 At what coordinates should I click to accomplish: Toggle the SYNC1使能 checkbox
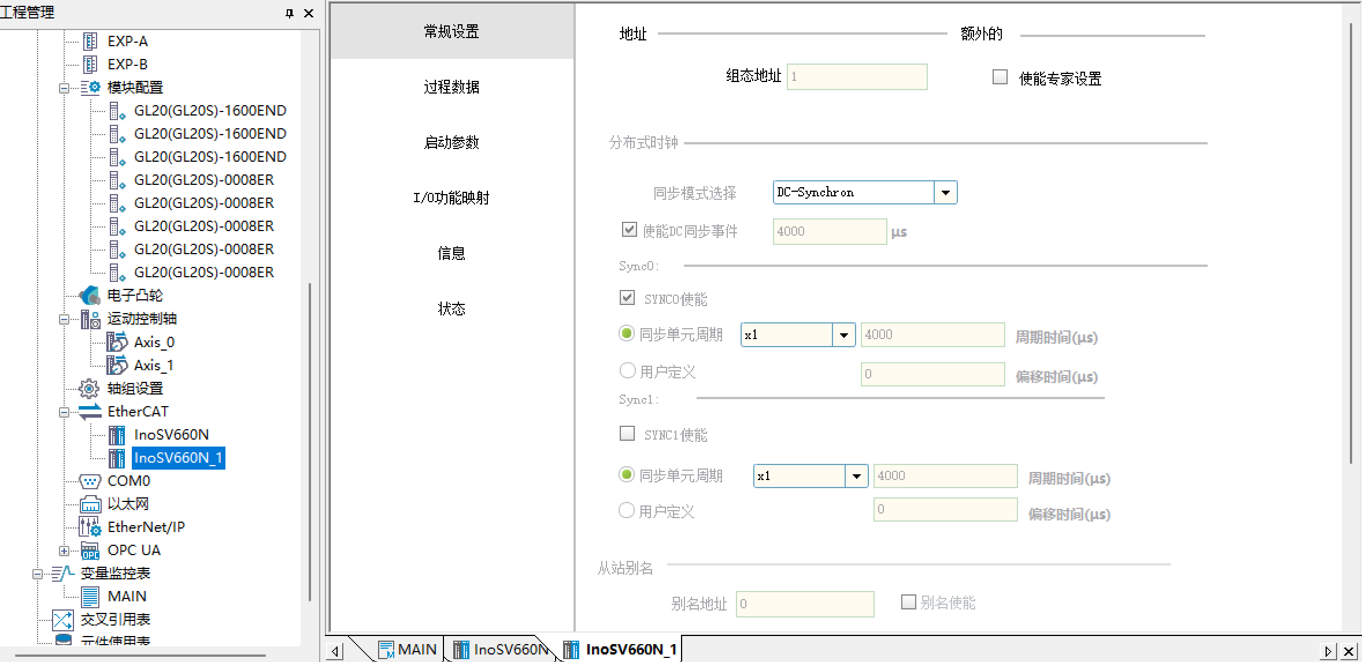(x=627, y=433)
